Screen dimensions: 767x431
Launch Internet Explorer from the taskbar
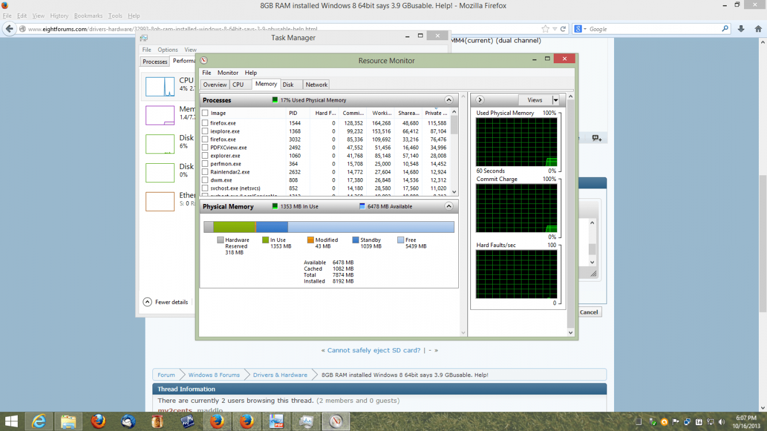pyautogui.click(x=39, y=422)
